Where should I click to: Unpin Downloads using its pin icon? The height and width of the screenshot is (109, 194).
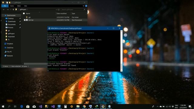pos(20,21)
